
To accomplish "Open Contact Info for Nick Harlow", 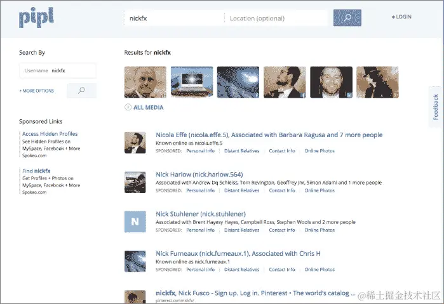I will click(x=282, y=191).
